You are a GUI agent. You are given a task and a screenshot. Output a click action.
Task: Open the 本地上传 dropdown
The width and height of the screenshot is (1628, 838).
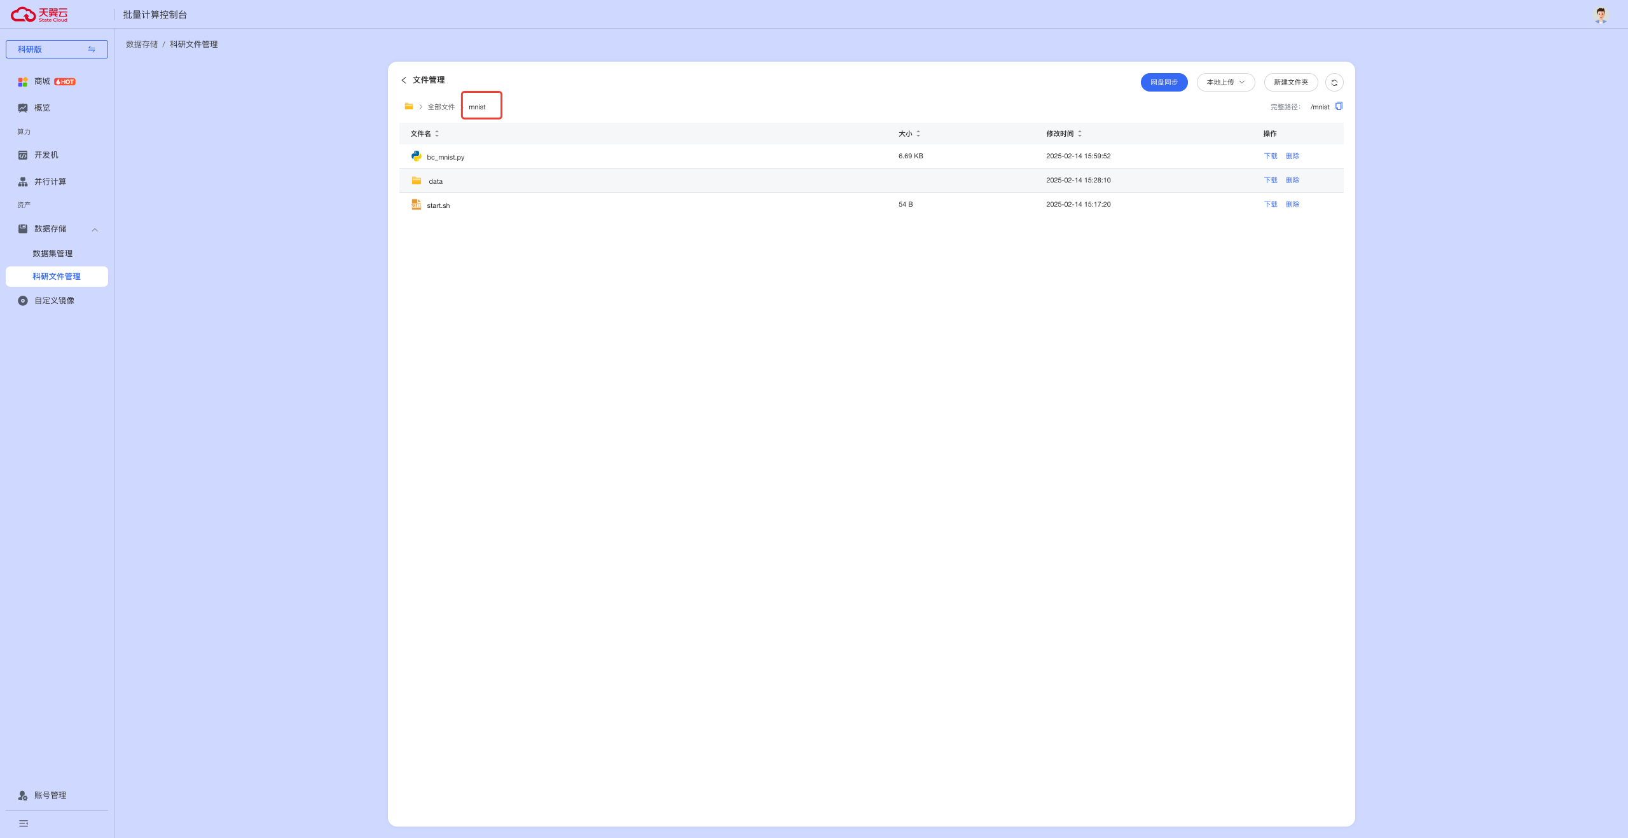coord(1225,83)
